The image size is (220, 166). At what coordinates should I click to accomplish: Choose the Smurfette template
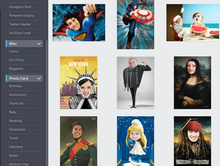click(x=135, y=141)
